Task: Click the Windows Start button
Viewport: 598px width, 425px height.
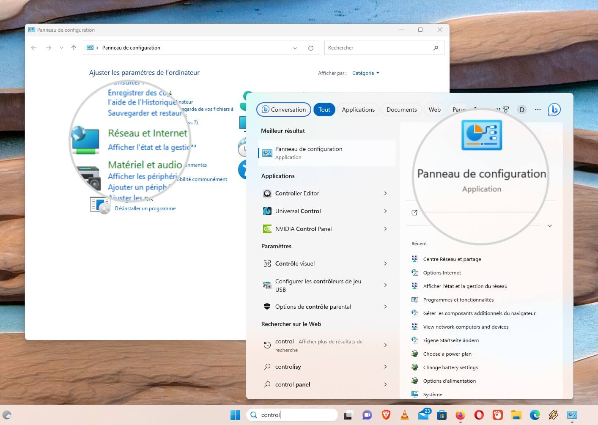Action: pyautogui.click(x=236, y=415)
